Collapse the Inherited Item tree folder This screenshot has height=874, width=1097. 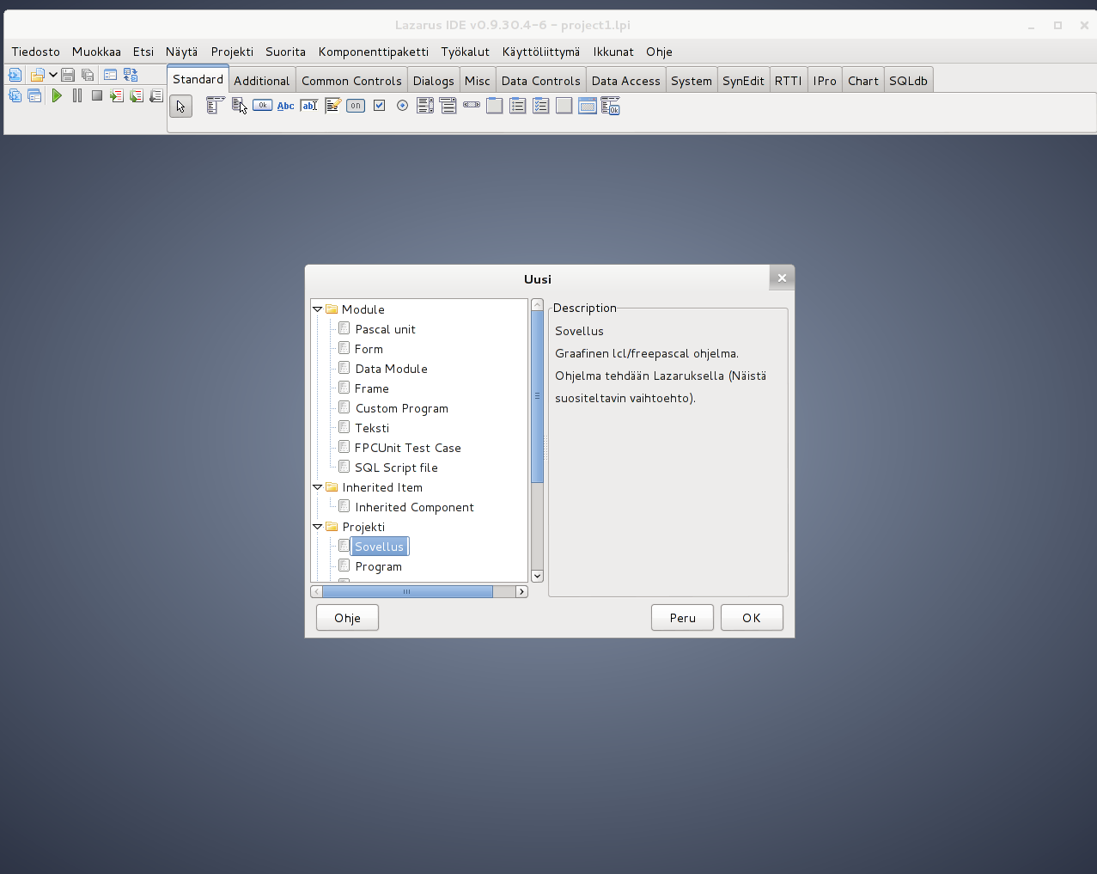317,487
